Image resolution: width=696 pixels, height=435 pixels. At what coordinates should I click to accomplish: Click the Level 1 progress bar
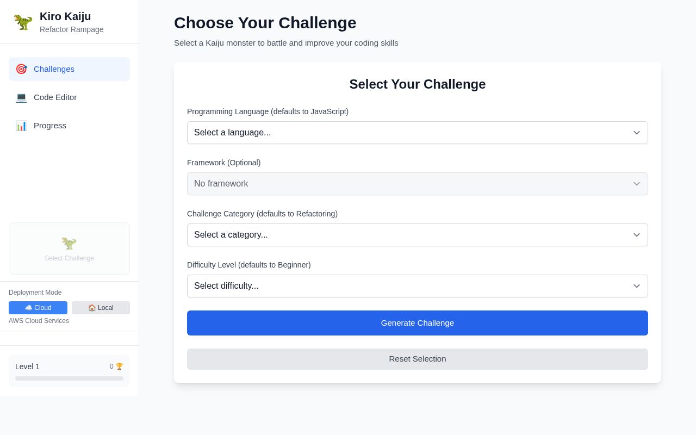pos(69,378)
